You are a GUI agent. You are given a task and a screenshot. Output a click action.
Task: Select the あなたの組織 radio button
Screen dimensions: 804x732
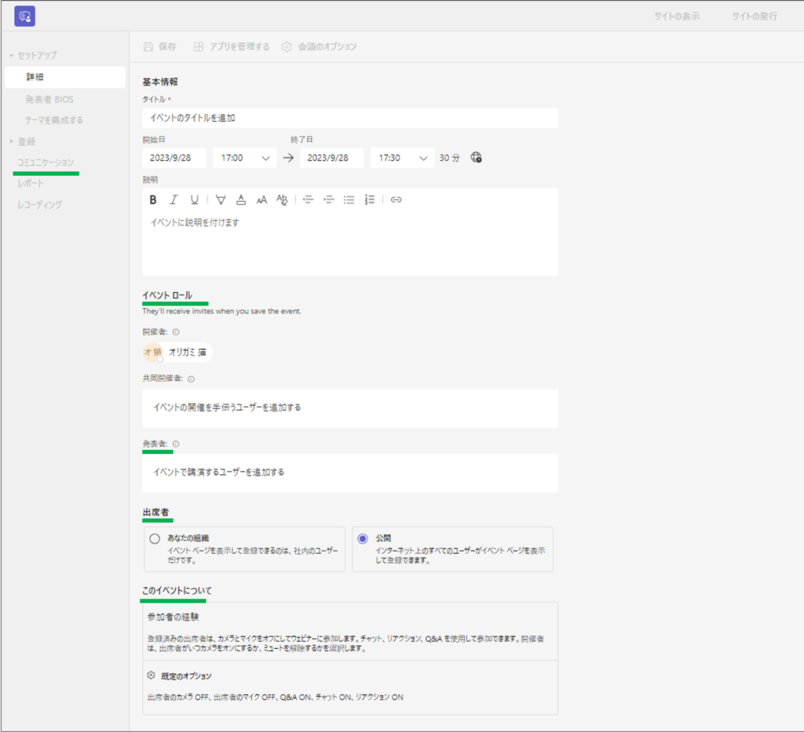pos(155,539)
